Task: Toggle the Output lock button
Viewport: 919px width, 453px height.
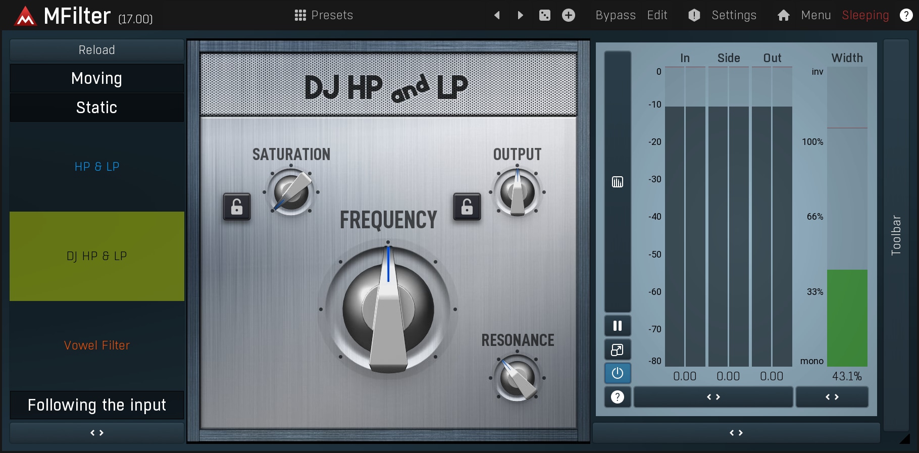Action: (467, 207)
